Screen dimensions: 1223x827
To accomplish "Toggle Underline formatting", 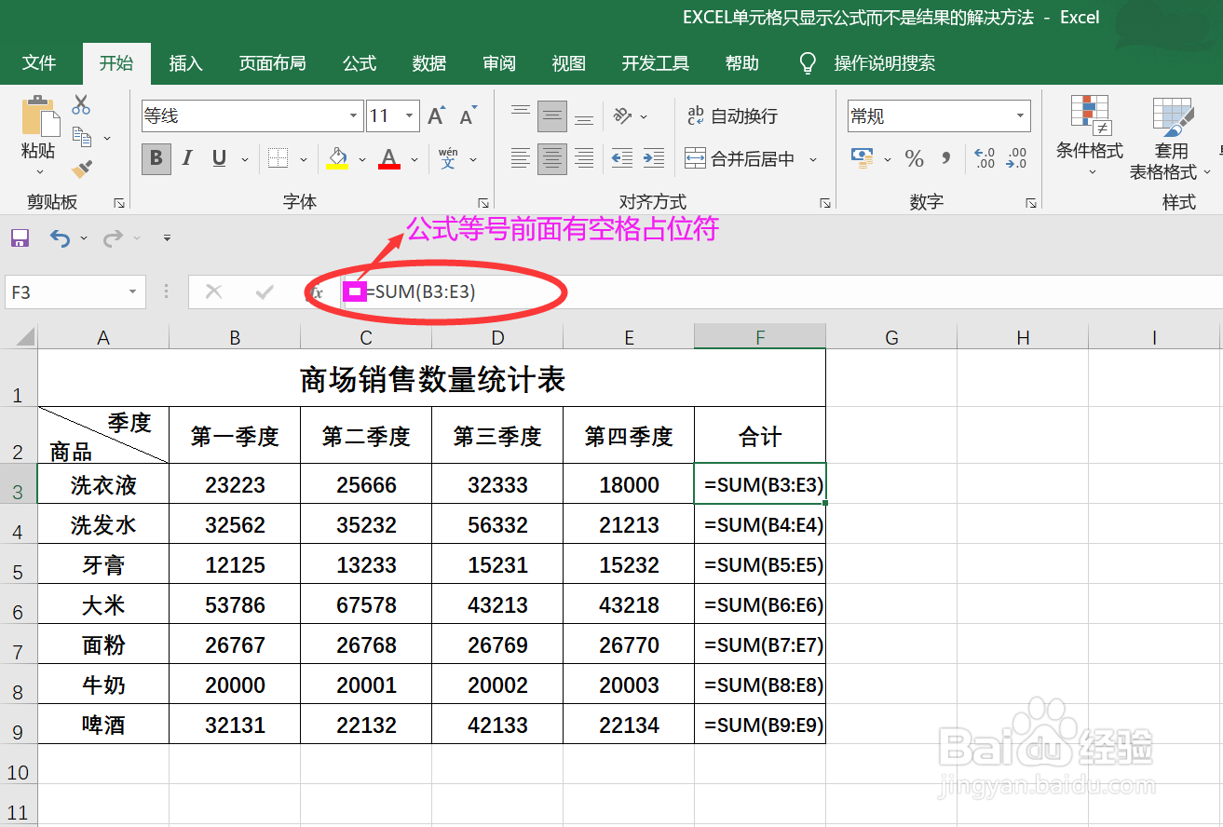I will pos(219,158).
